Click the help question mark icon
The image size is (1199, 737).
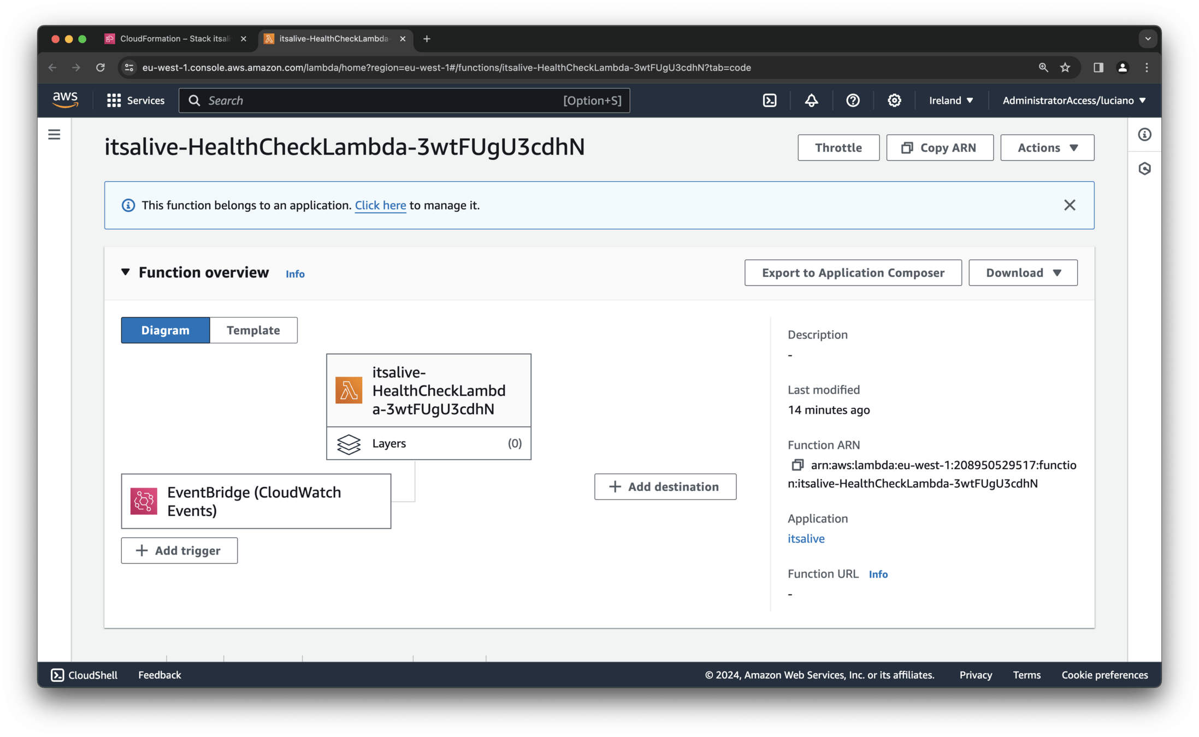(853, 100)
